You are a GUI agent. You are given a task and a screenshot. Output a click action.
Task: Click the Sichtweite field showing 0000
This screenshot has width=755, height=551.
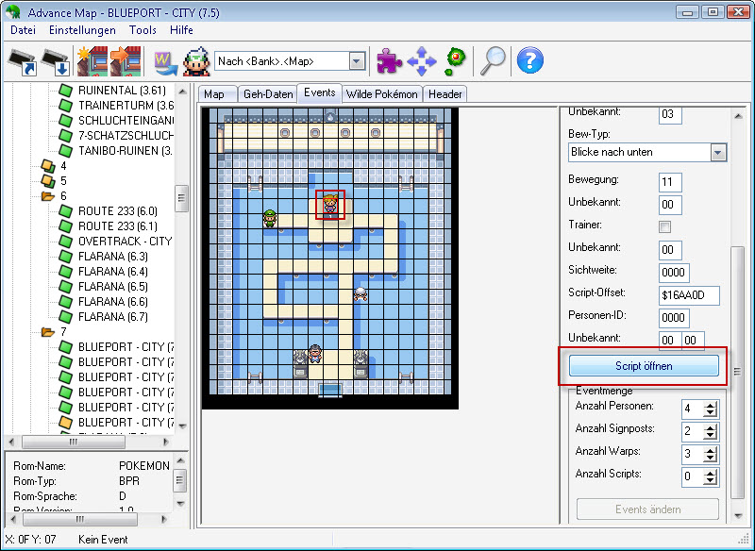coord(674,273)
